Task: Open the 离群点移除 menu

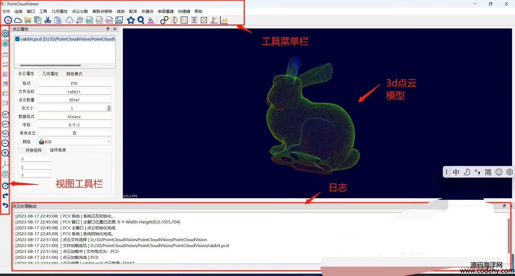Action: click(x=102, y=11)
